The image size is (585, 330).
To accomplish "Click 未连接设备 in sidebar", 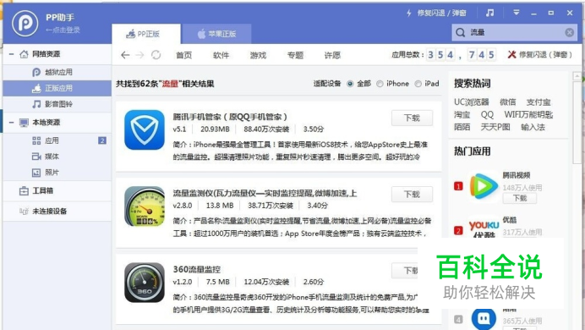I will [x=57, y=211].
